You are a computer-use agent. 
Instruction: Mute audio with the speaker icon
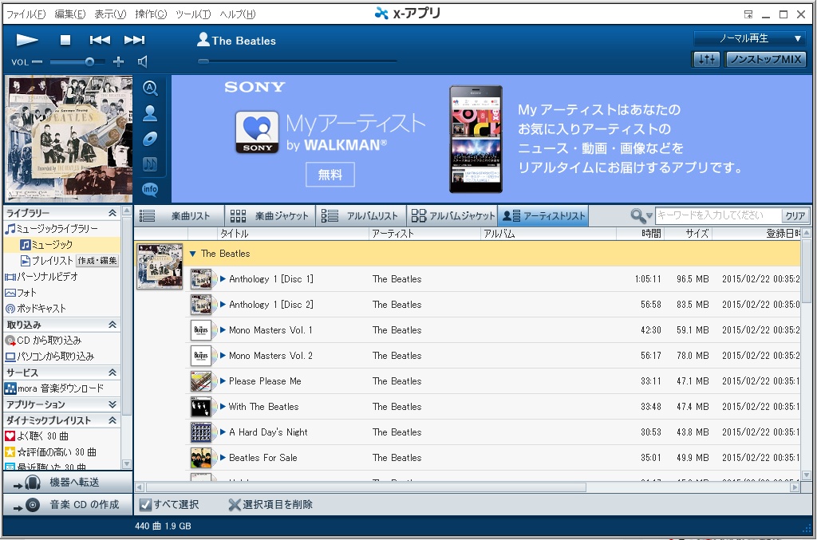pos(142,62)
